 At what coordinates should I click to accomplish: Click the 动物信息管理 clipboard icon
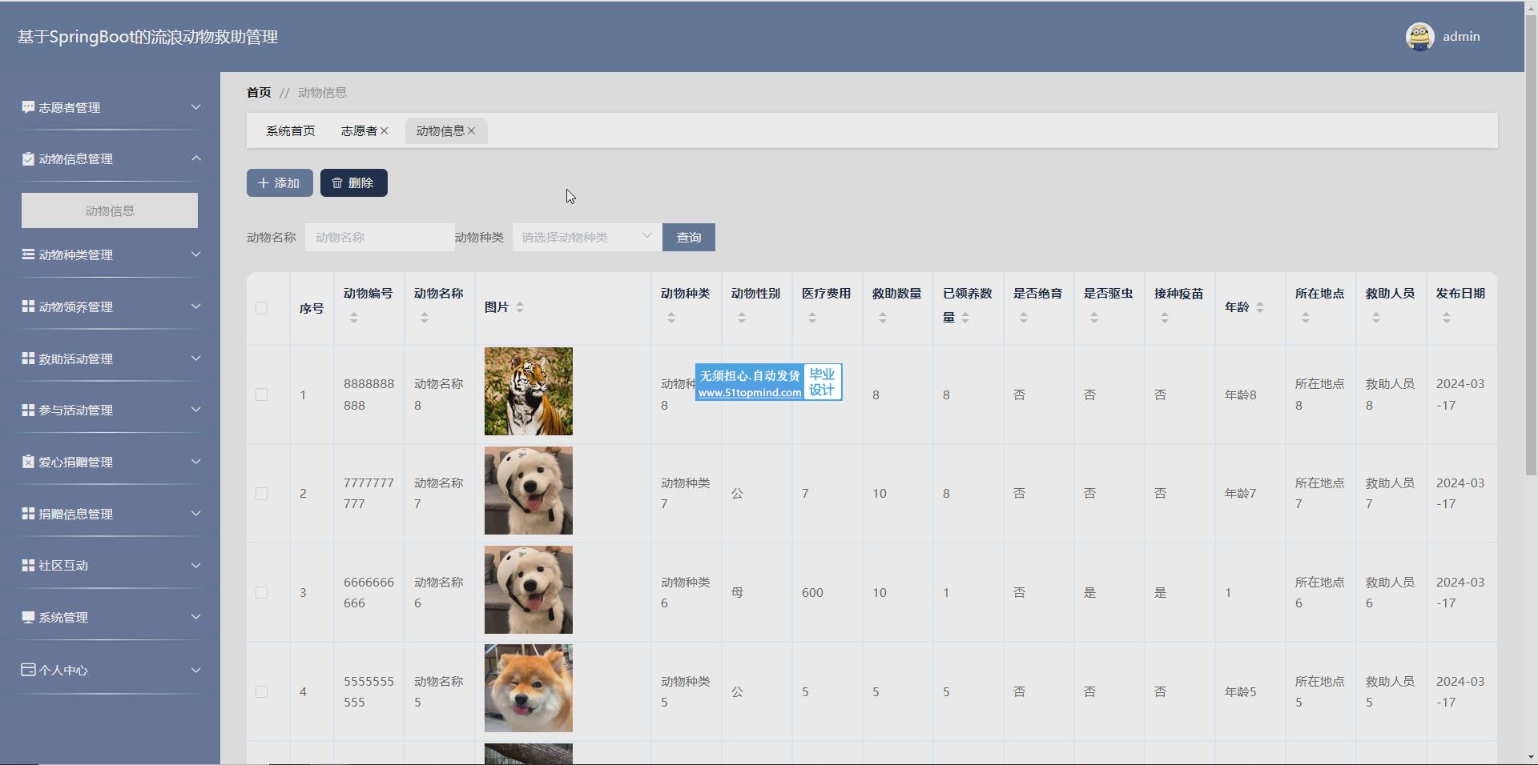pos(28,158)
